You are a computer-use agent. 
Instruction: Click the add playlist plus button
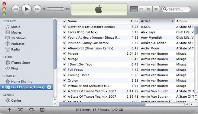click(x=9, y=110)
